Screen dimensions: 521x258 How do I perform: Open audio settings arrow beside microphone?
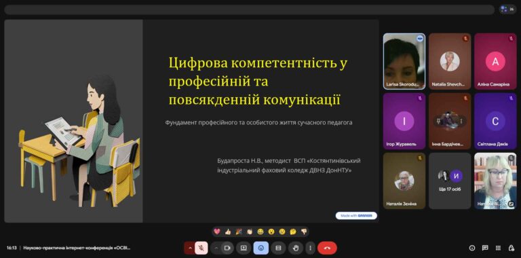[x=190, y=248]
